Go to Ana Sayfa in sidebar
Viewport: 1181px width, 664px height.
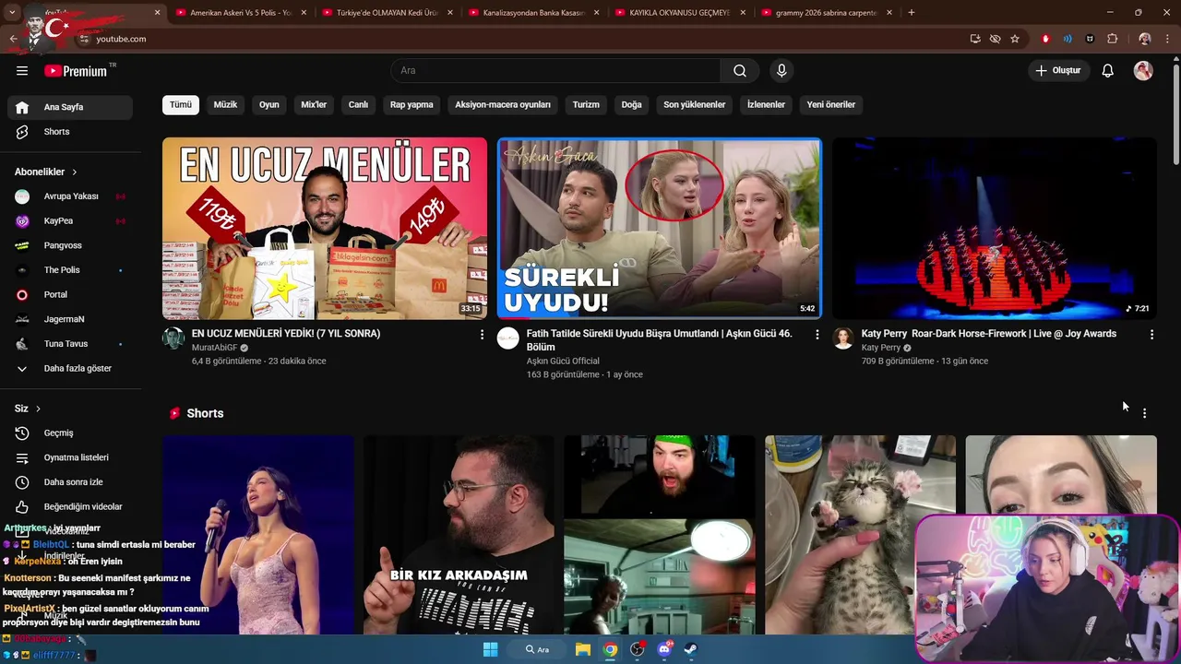pos(70,107)
